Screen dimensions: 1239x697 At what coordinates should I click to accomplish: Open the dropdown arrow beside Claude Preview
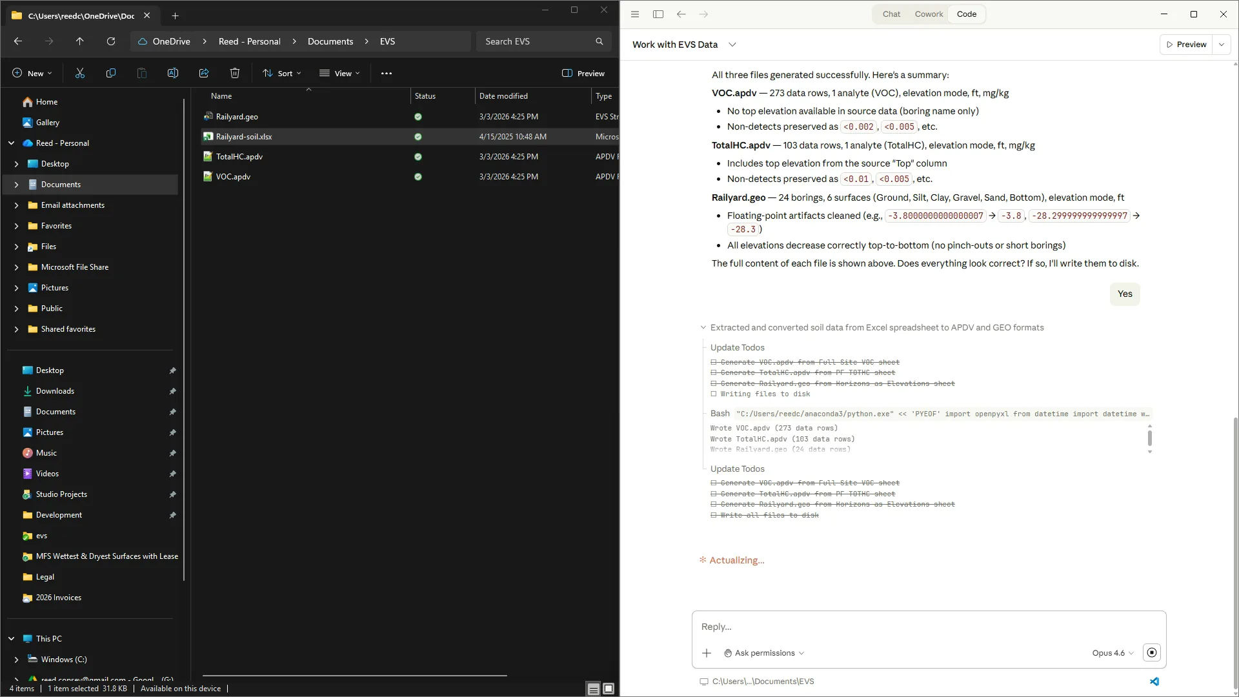pyautogui.click(x=1222, y=45)
